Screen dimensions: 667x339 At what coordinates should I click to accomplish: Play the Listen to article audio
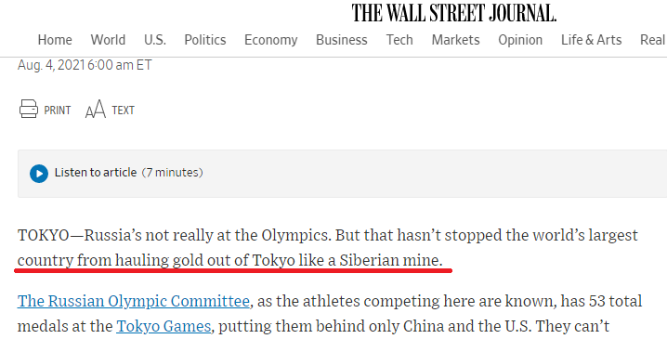39,173
